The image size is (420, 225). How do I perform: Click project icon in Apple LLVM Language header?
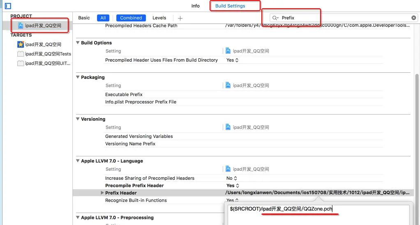coord(228,169)
